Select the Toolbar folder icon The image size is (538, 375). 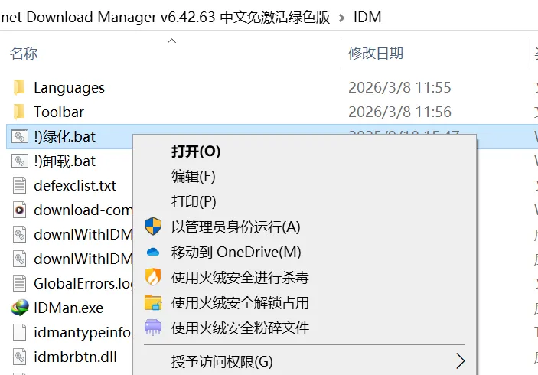[19, 112]
